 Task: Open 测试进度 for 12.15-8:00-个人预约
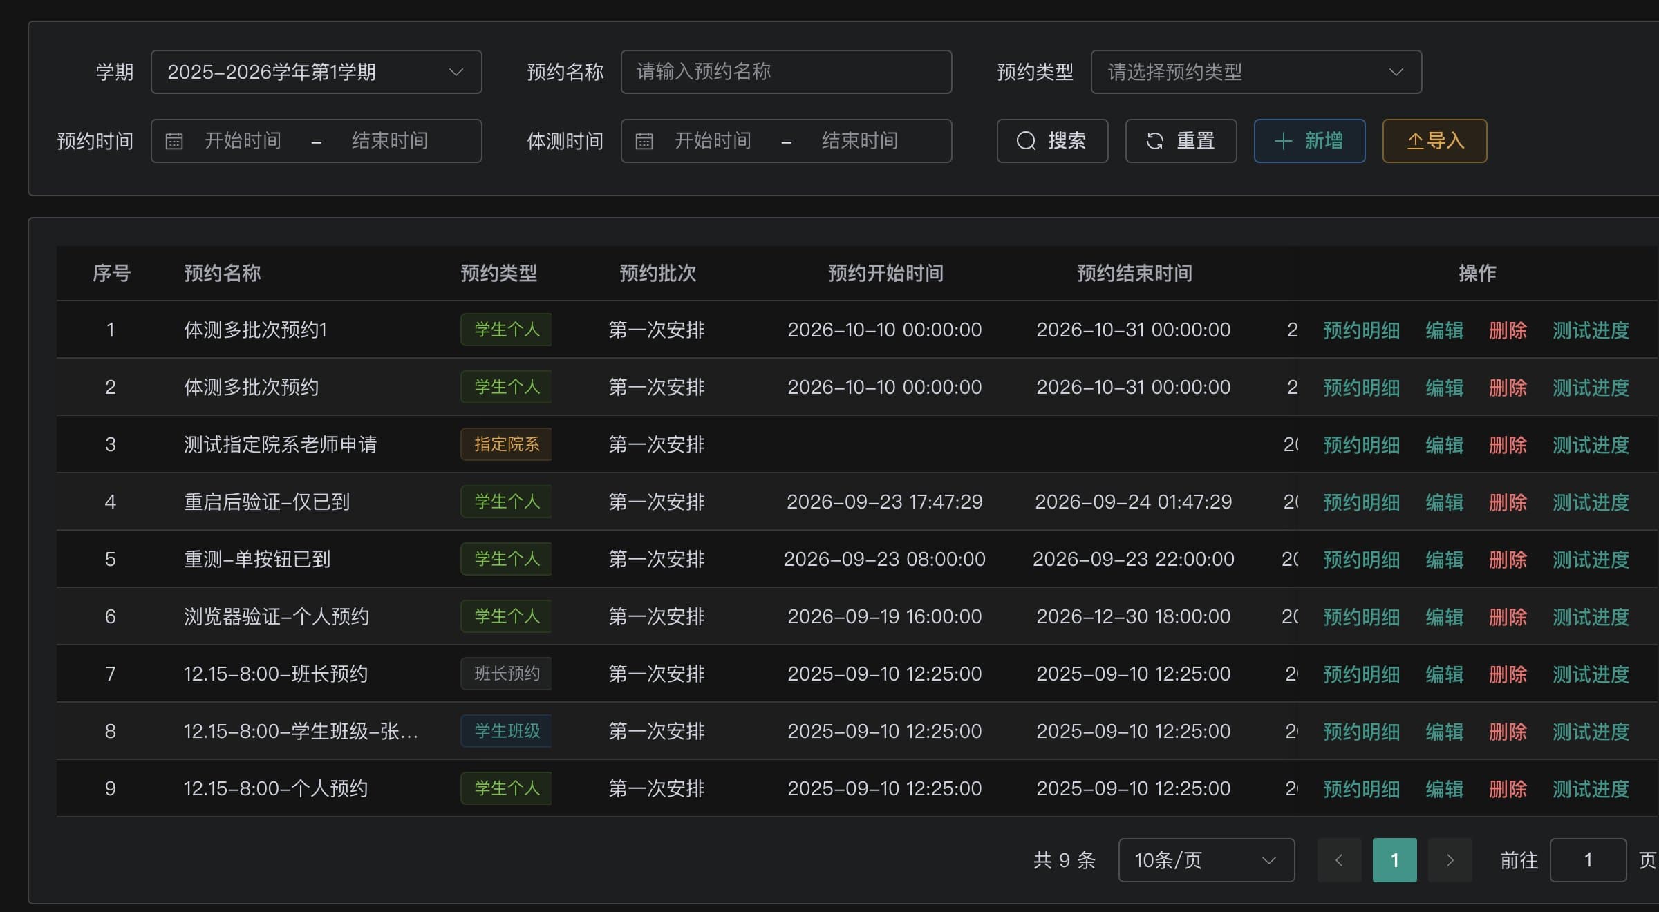pyautogui.click(x=1591, y=789)
